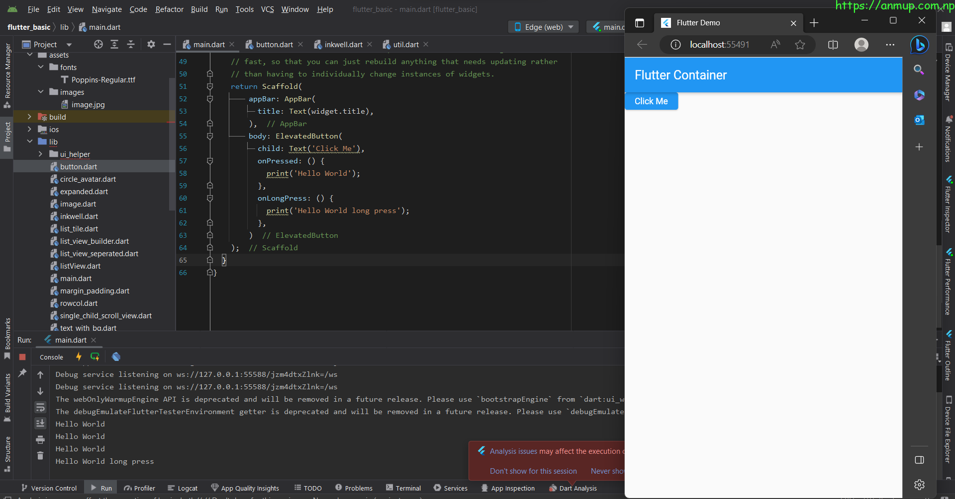Hide the Project panel with minus icon

pyautogui.click(x=167, y=45)
